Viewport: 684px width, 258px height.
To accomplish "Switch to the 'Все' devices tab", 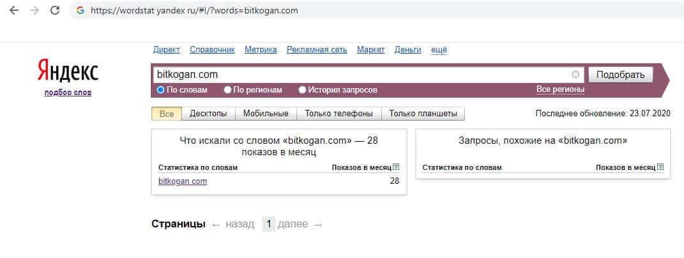I will click(167, 114).
